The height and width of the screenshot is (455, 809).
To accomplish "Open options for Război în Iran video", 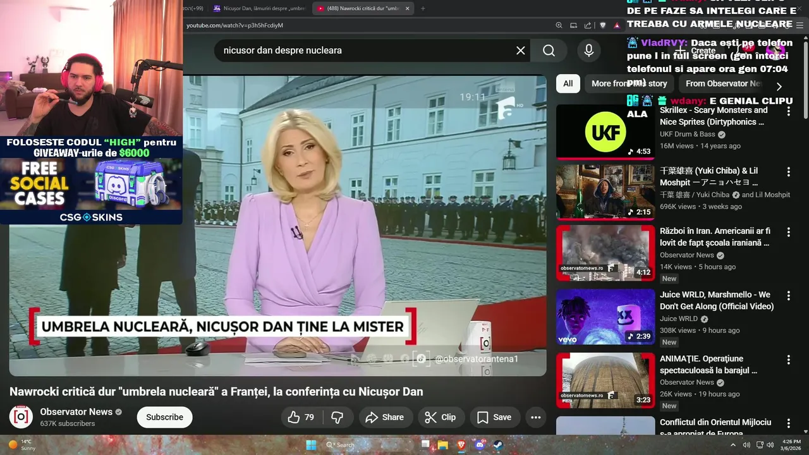I will (x=788, y=233).
